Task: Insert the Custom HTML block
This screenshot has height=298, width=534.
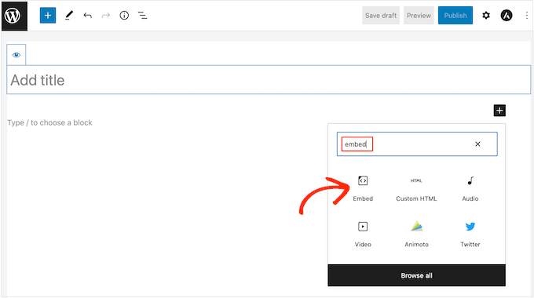Action: [x=416, y=188]
